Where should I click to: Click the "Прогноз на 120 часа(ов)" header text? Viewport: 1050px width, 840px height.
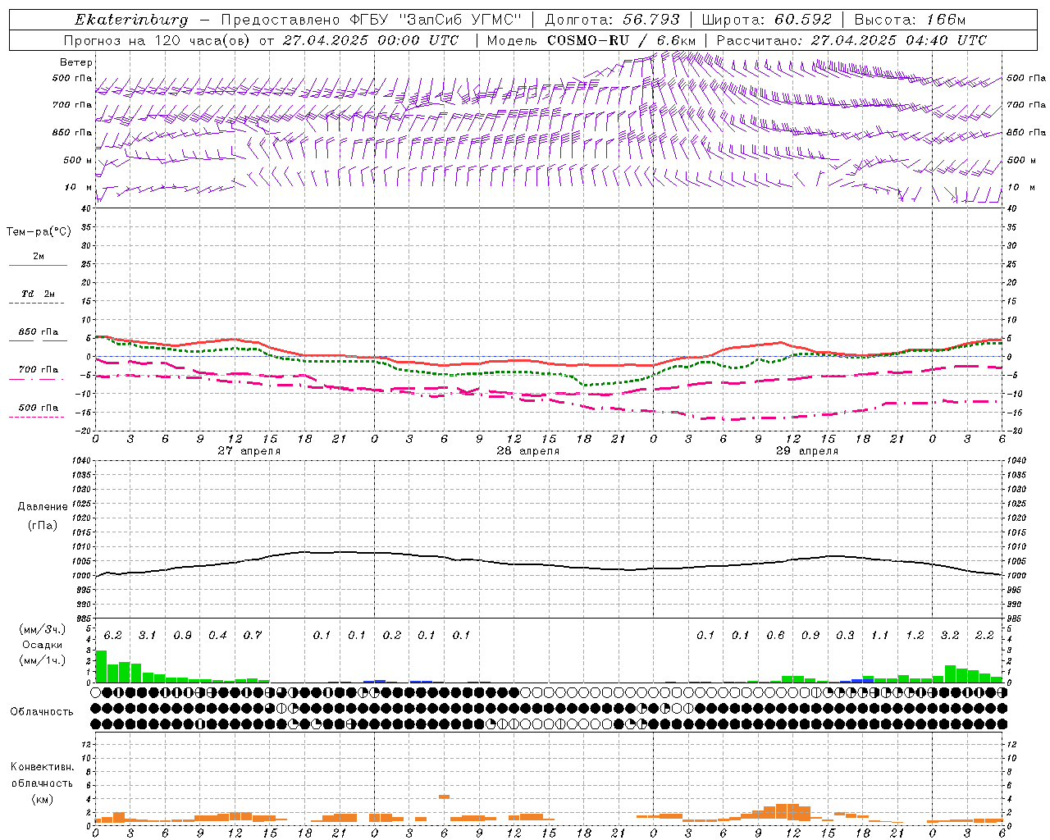[159, 40]
